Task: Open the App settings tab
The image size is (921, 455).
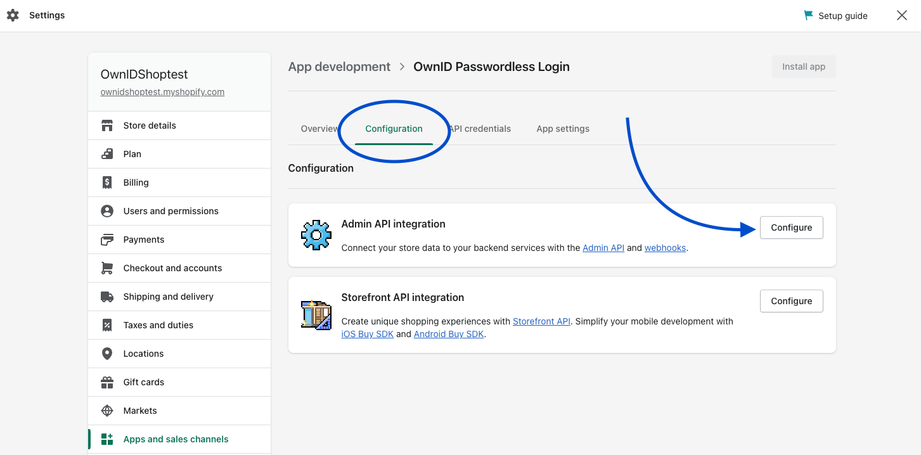Action: pyautogui.click(x=562, y=129)
